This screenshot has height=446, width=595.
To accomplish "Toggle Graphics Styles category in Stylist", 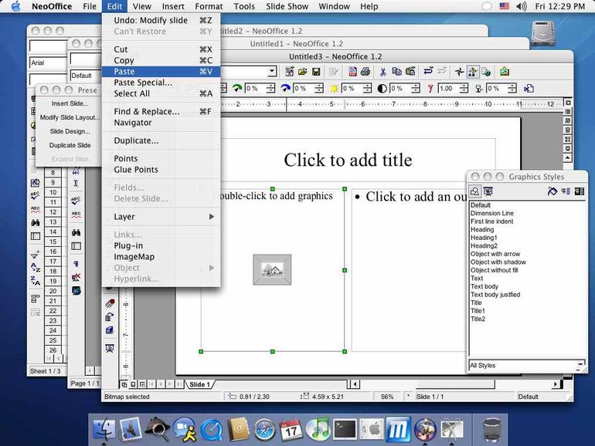I will tap(474, 191).
